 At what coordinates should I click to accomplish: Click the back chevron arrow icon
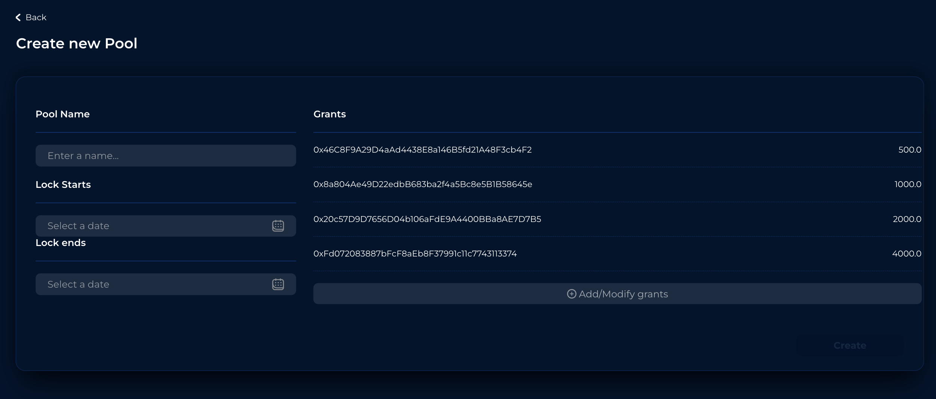(18, 18)
